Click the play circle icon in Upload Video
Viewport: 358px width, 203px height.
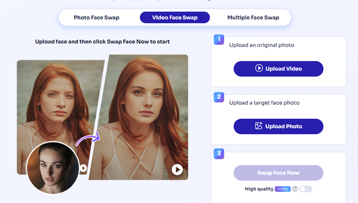[259, 68]
